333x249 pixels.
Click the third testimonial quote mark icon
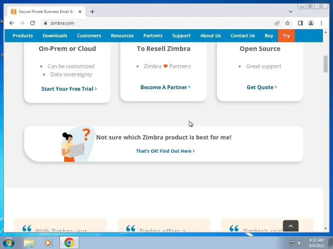[234, 228]
